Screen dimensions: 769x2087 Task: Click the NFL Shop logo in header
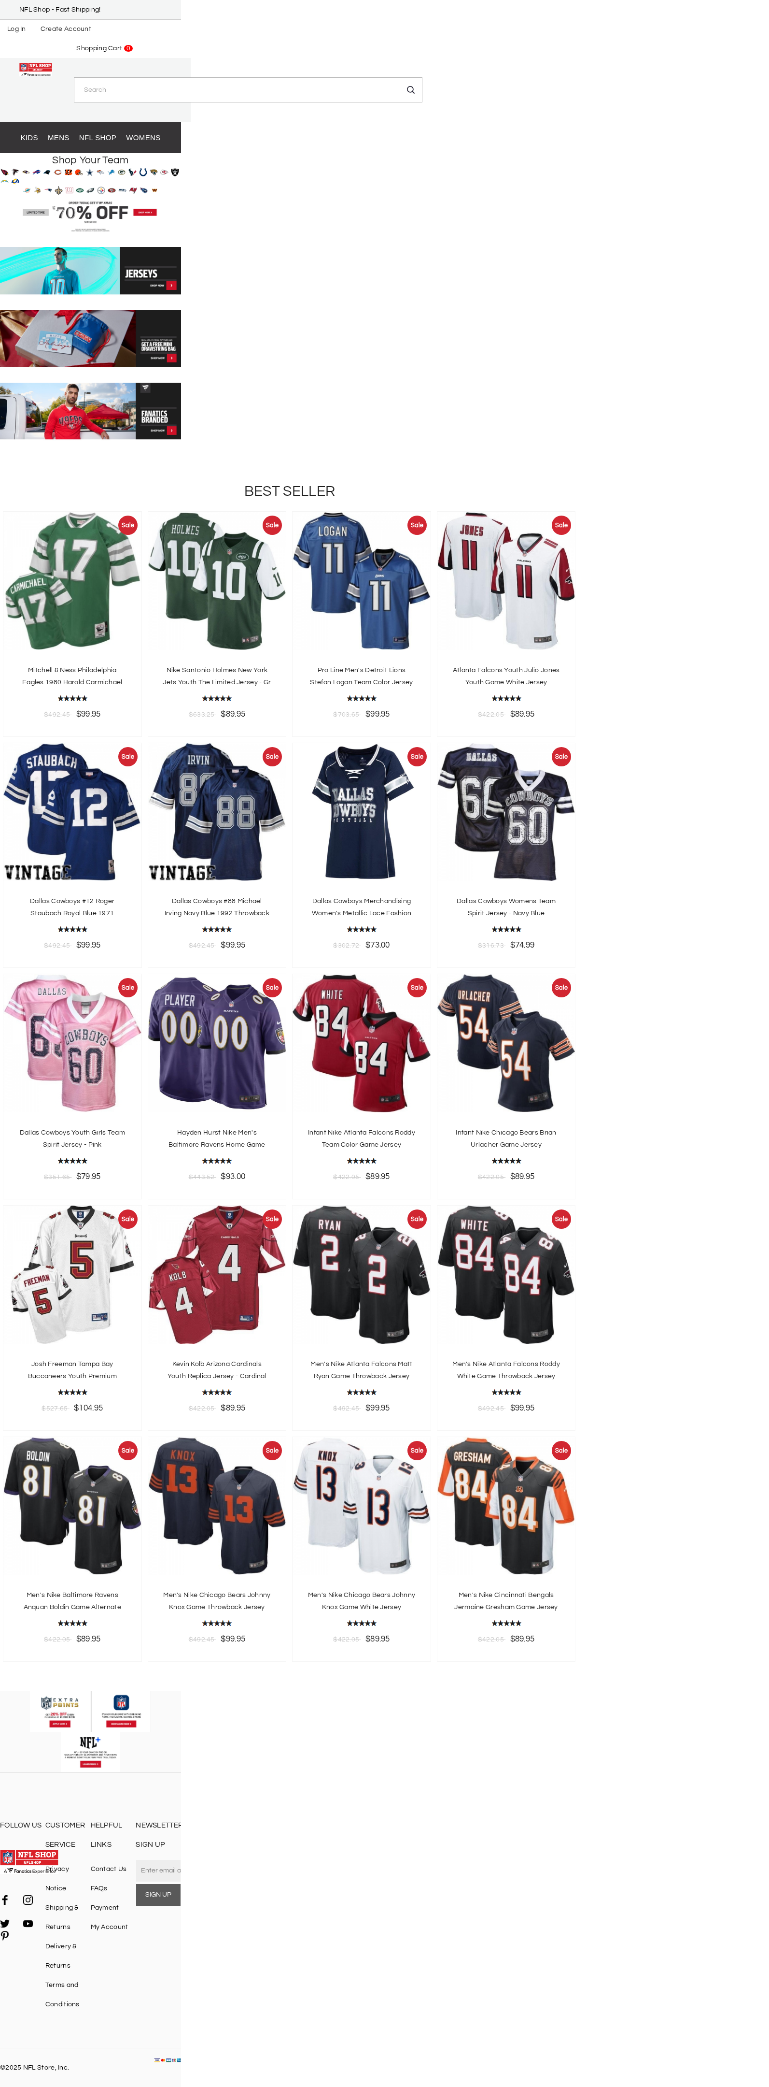[36, 69]
